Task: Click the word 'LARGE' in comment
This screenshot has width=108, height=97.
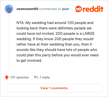Action: pyautogui.click(x=89, y=33)
